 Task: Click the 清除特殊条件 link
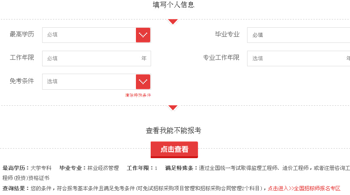(x=138, y=95)
